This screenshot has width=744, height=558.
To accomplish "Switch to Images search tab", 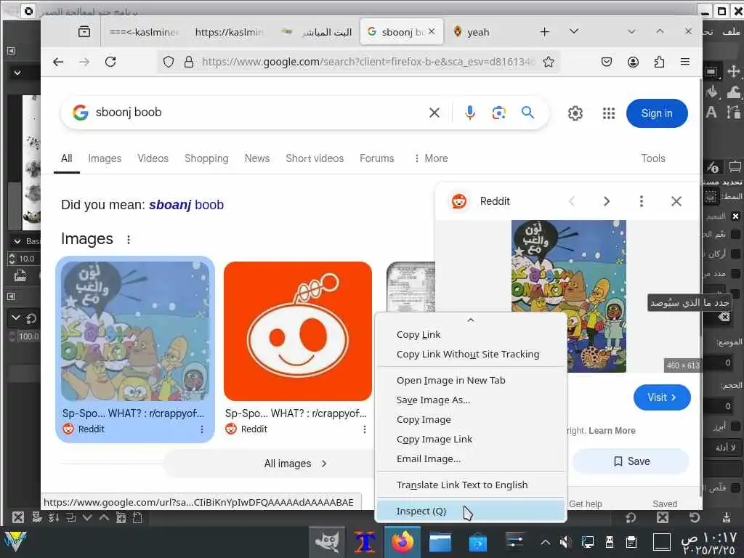I will [105, 158].
